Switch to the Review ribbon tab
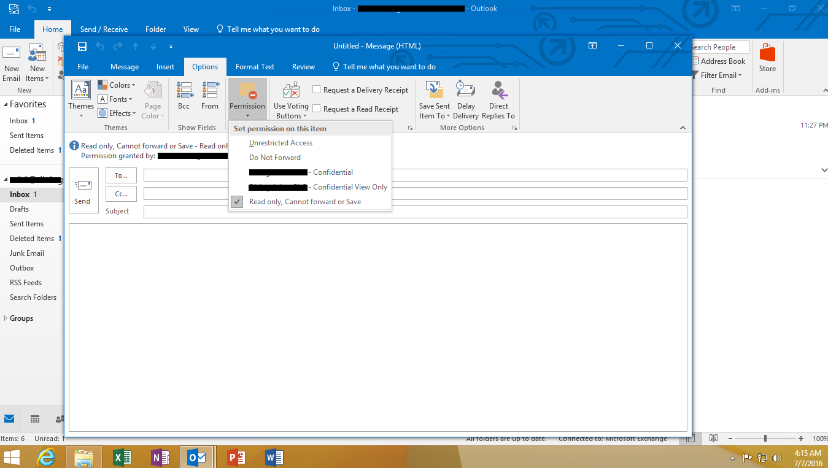Viewport: 828px width, 468px height. click(x=303, y=67)
